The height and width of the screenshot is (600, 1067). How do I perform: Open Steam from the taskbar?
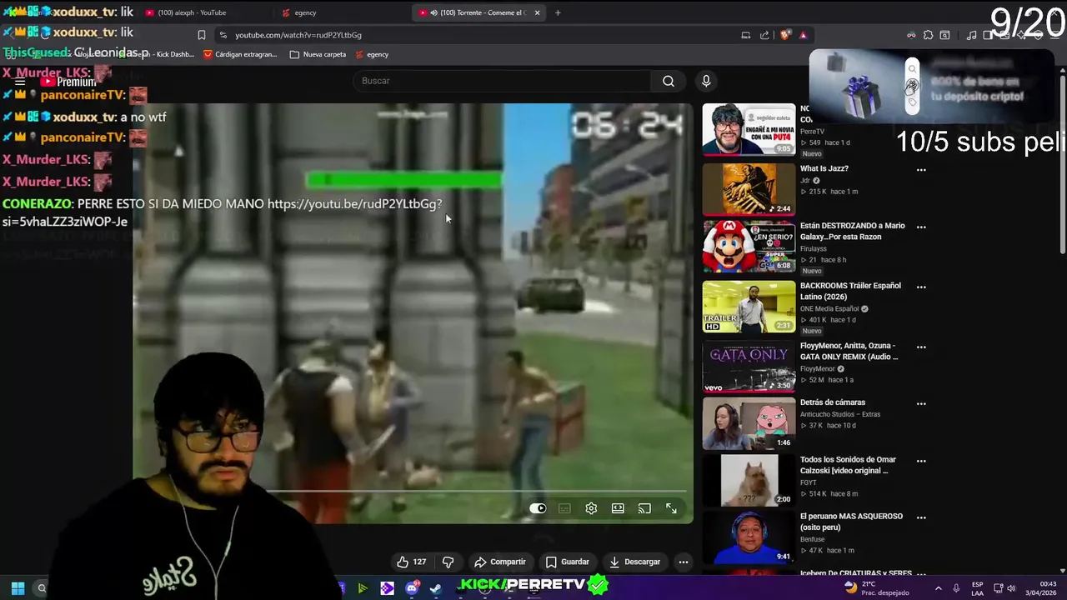coord(435,588)
